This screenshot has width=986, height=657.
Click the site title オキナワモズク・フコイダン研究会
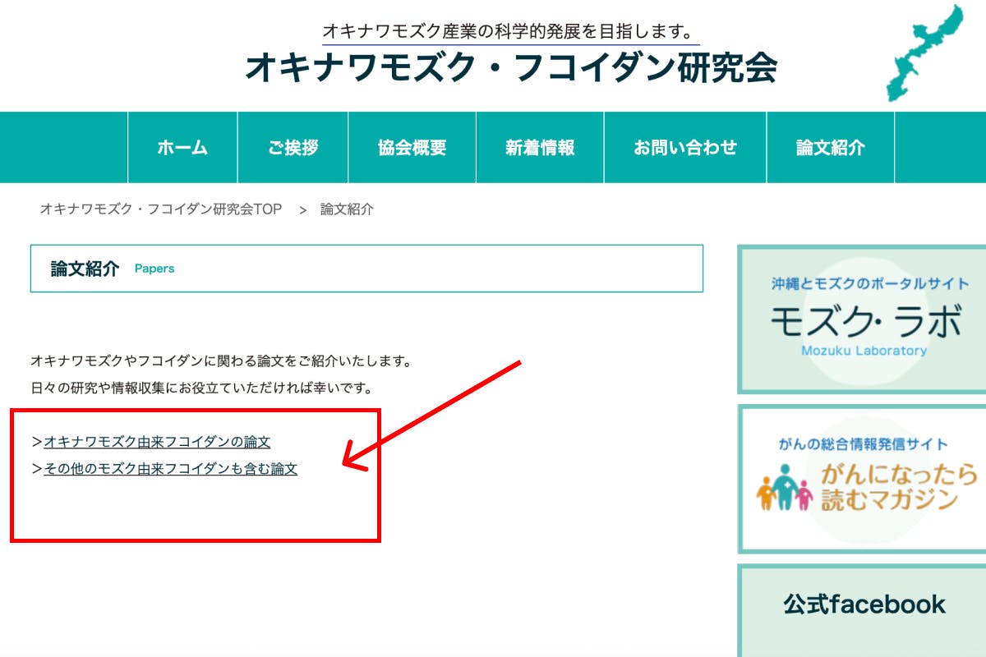pos(510,69)
